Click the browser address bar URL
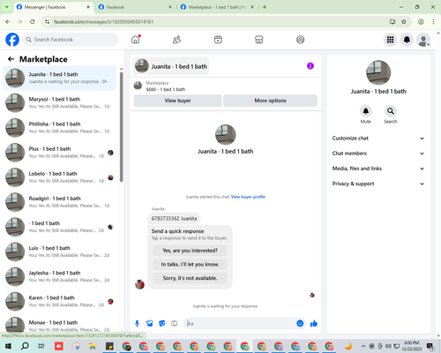 (103, 22)
